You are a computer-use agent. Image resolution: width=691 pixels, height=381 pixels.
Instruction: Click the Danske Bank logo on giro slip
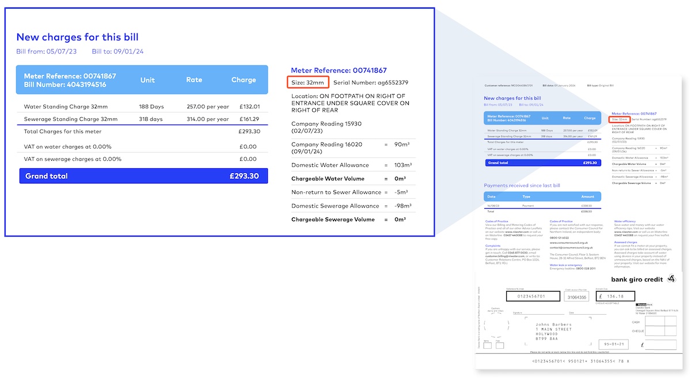click(644, 304)
